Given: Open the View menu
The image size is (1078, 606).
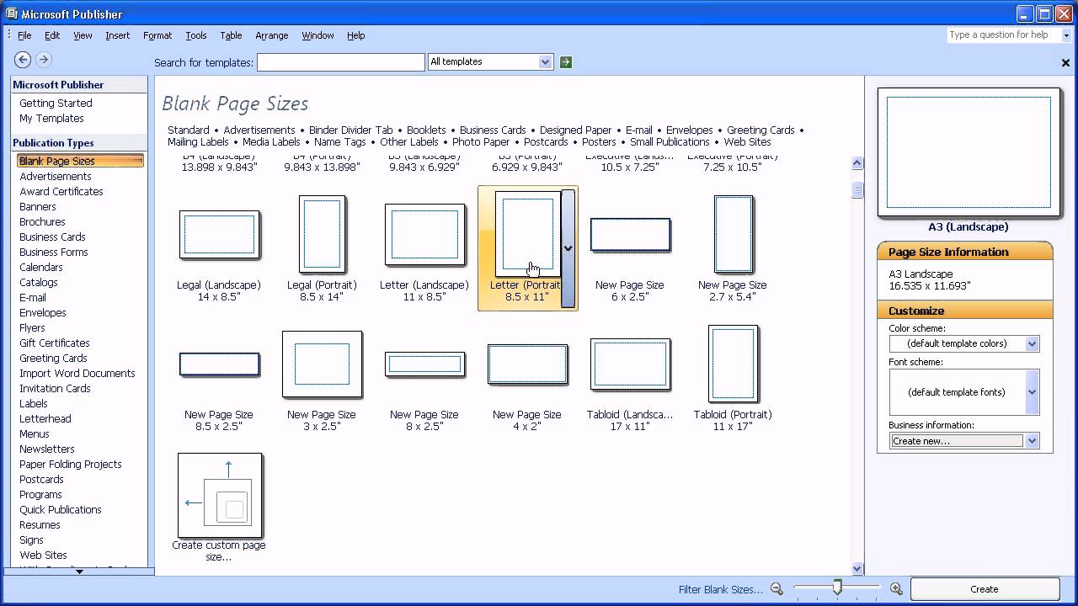Looking at the screenshot, I should pyautogui.click(x=83, y=35).
